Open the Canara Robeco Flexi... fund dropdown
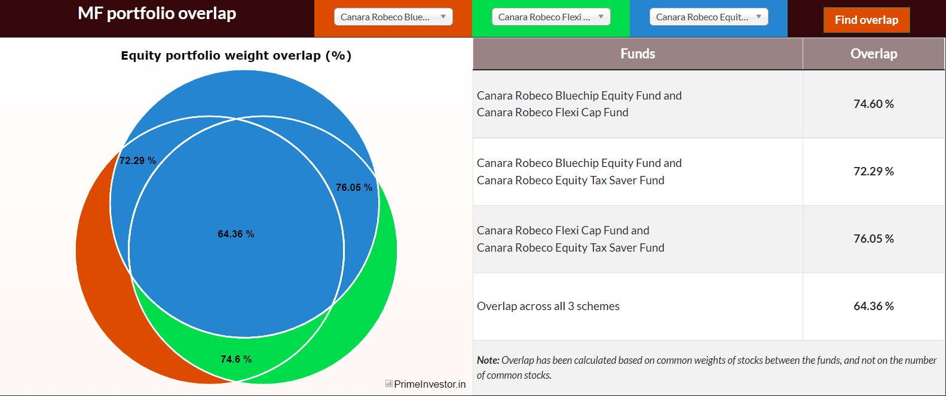Image resolution: width=946 pixels, height=396 pixels. [551, 17]
